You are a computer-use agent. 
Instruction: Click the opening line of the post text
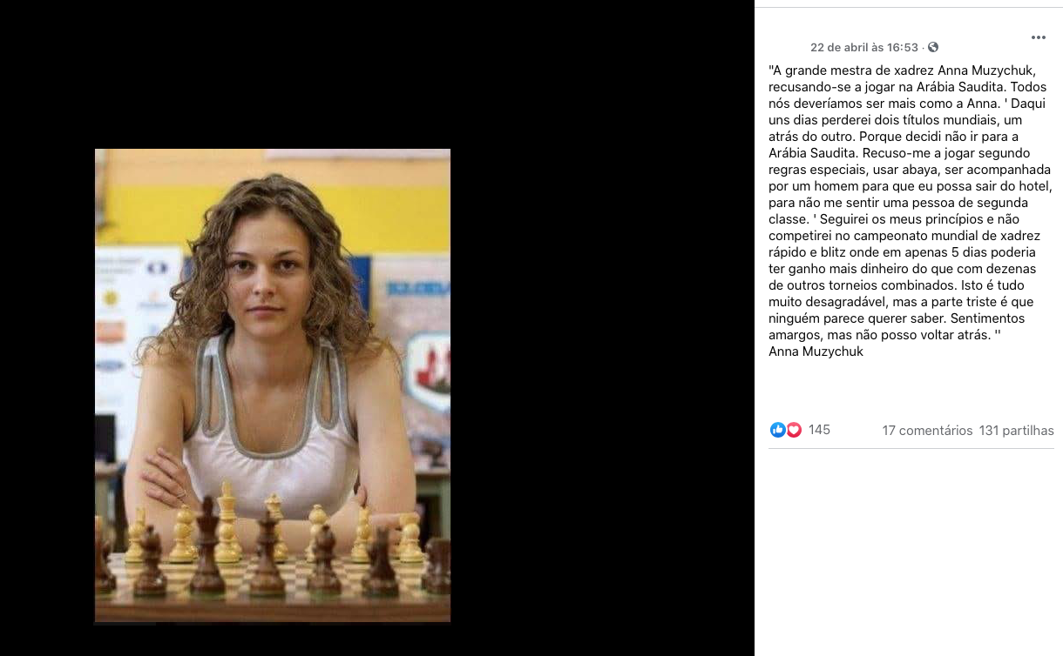[902, 70]
